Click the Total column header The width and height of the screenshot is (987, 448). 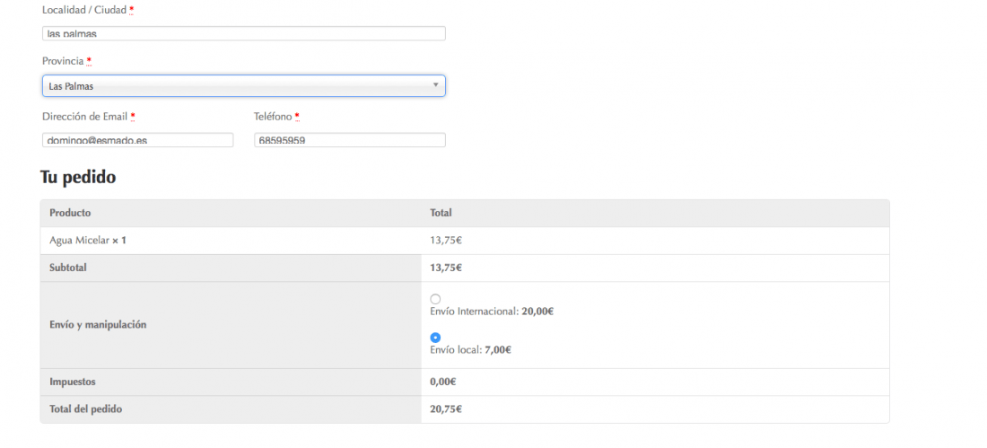[441, 213]
